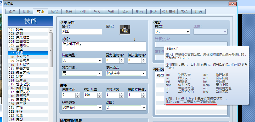The width and height of the screenshot is (255, 122).
Task: Increase 魔力值消耗 with up arrow
Action: pyautogui.click(x=121, y=59)
